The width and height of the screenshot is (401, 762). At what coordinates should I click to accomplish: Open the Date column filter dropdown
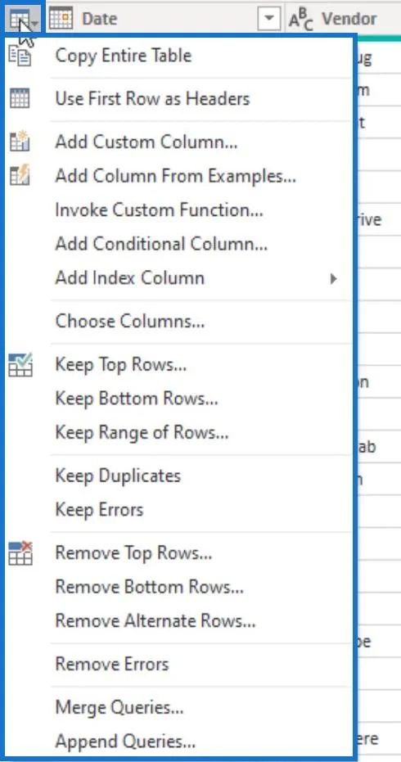point(269,20)
